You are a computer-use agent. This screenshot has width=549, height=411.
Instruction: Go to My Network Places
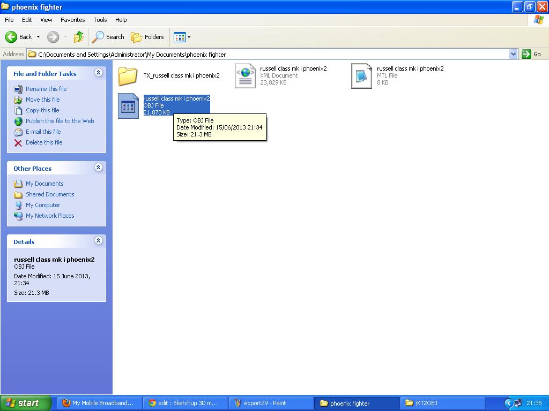(x=50, y=216)
